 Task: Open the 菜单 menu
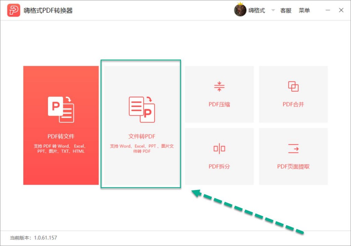coord(304,11)
